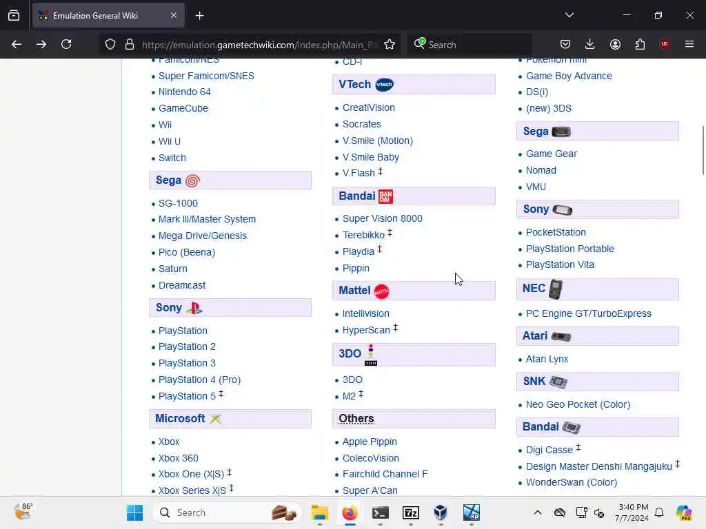Viewport: 706px width, 529px height.
Task: Open the CreatiVision link
Action: coord(369,107)
